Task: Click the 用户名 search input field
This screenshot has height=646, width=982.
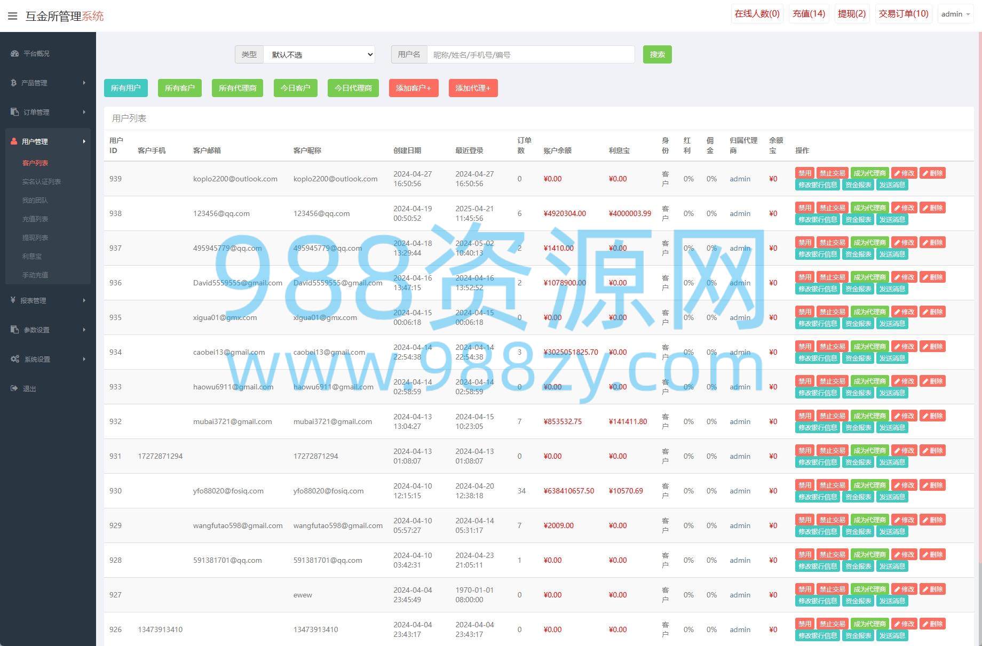Action: click(x=530, y=54)
